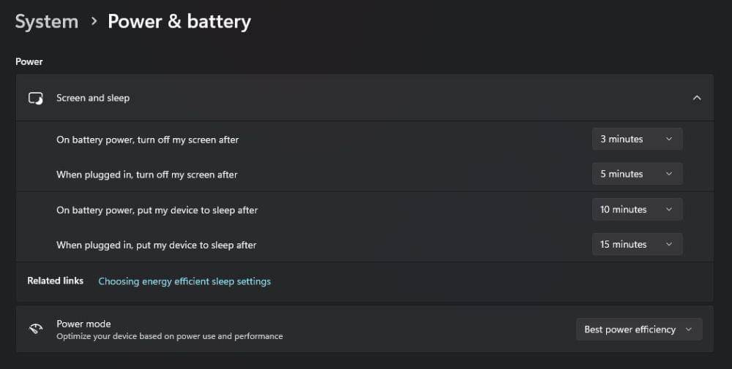Select the plugged in screen-off row label

[146, 175]
